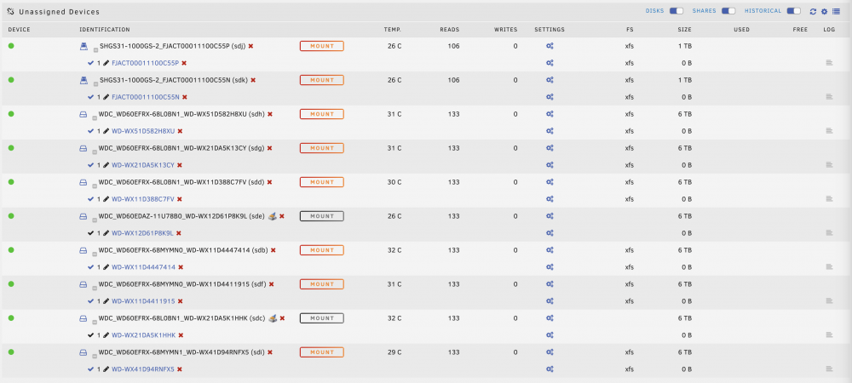This screenshot has height=383, width=852.
Task: Open Unassigned Devices settings gear in header
Action: point(824,11)
